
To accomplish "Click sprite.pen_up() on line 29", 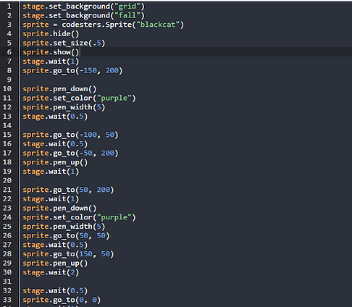I will 55,264.
